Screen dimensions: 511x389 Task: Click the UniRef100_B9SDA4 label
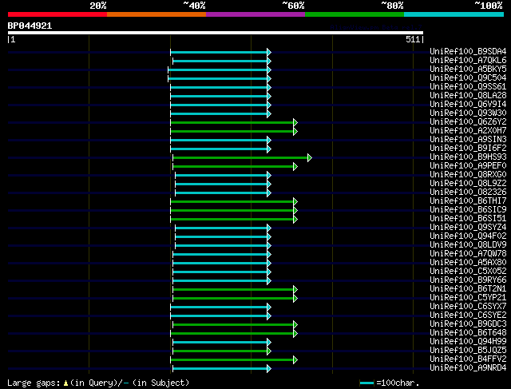pos(468,51)
